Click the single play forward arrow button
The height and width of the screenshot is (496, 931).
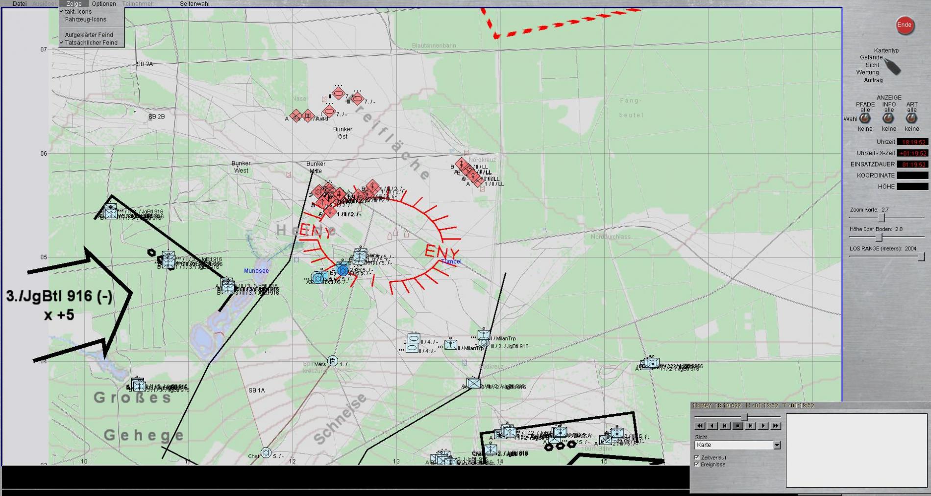tap(763, 426)
